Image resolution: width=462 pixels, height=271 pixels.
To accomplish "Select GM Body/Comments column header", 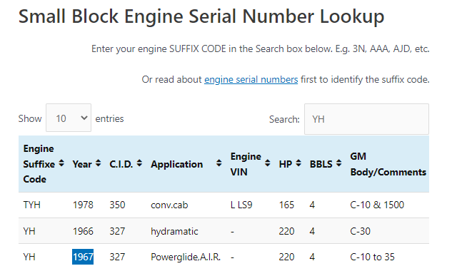I will (x=388, y=164).
